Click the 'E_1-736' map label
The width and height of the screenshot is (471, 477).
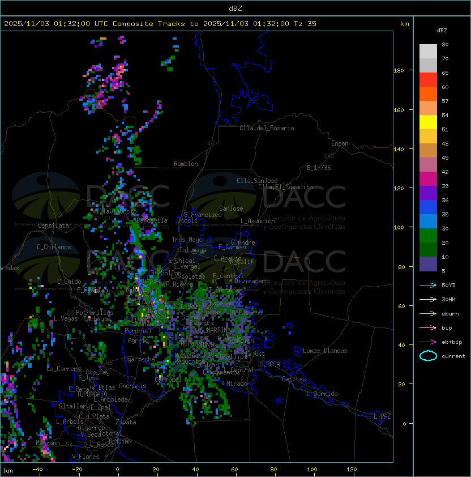pyautogui.click(x=319, y=168)
